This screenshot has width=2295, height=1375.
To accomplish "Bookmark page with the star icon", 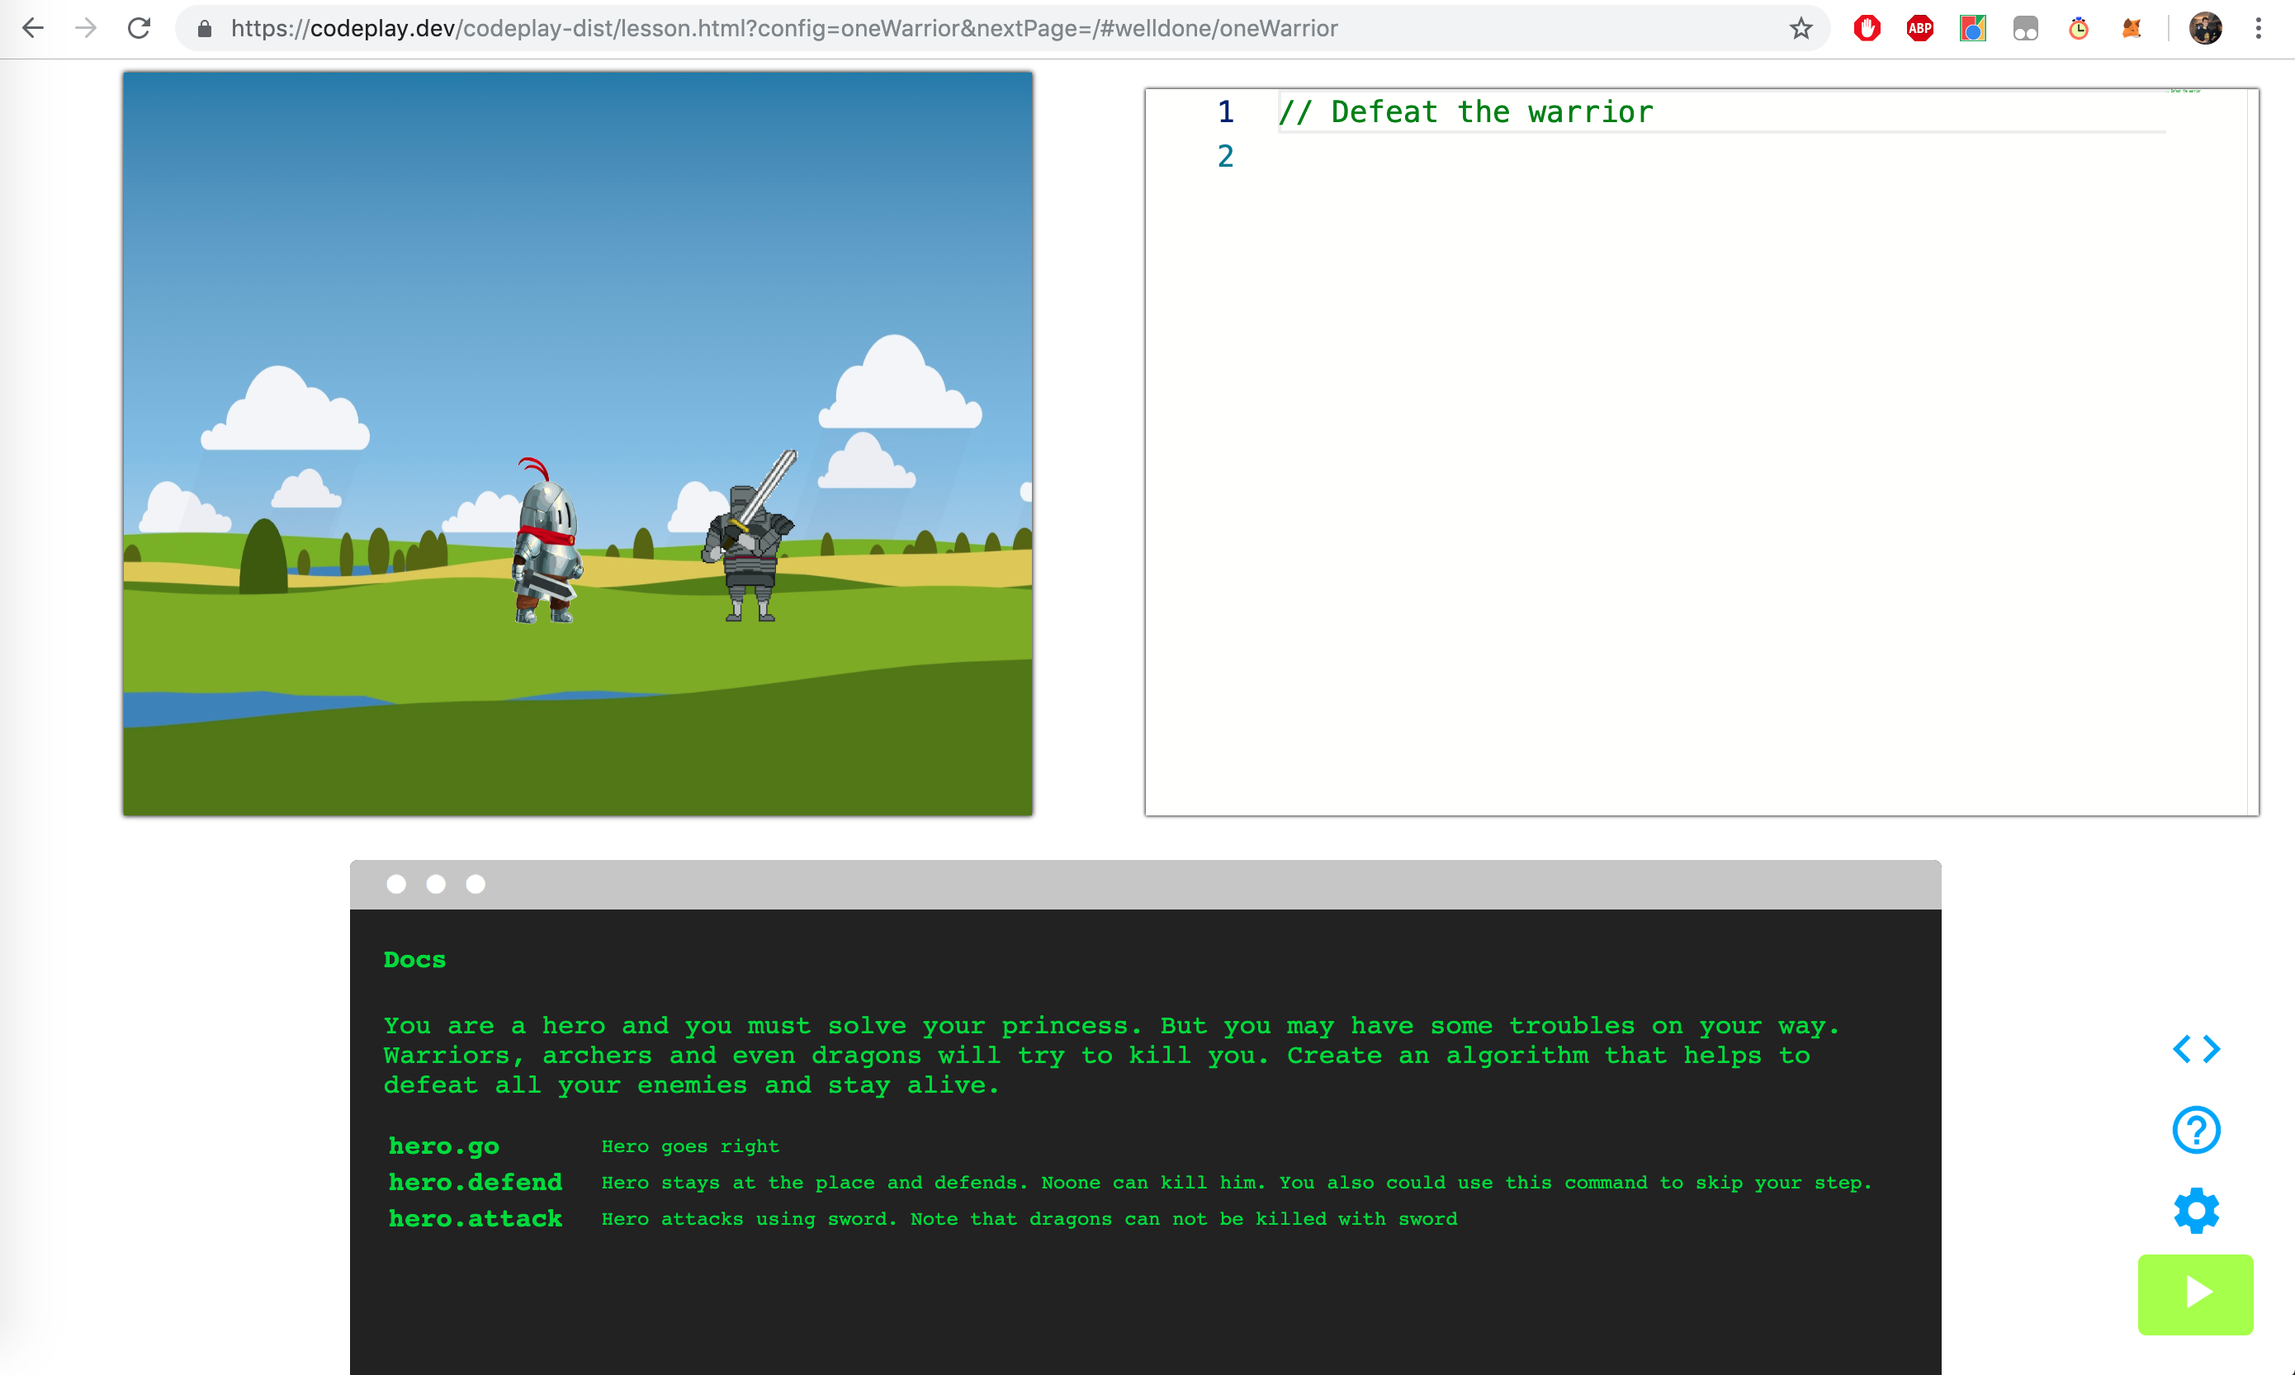I will click(1801, 29).
